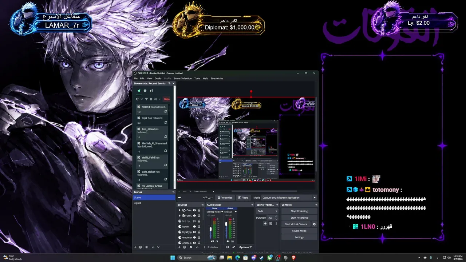The width and height of the screenshot is (466, 262).
Task: Select the elgato scene
Action: (154, 203)
